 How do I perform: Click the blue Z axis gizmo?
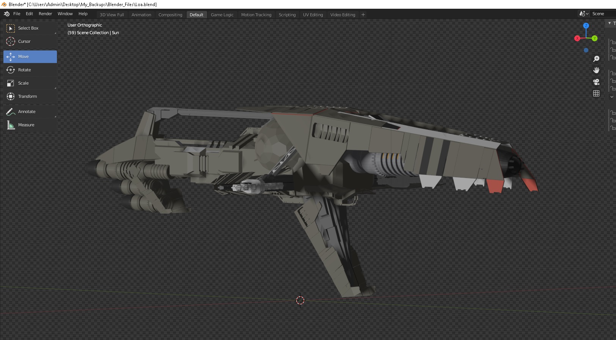(x=586, y=26)
